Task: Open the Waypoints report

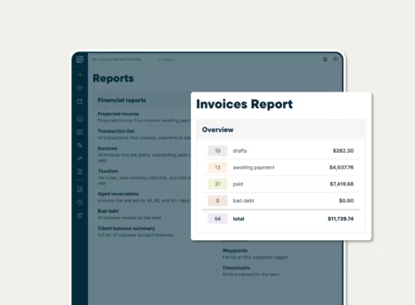Action: pos(235,250)
